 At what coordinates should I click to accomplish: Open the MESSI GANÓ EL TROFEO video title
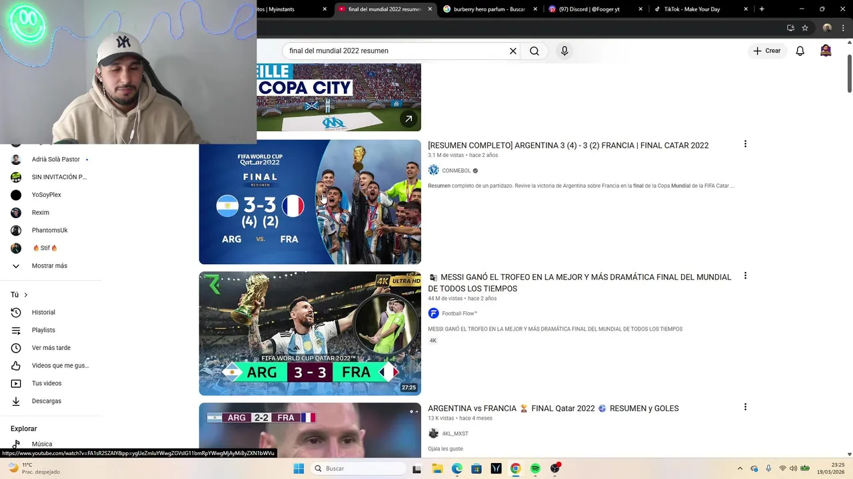(580, 283)
